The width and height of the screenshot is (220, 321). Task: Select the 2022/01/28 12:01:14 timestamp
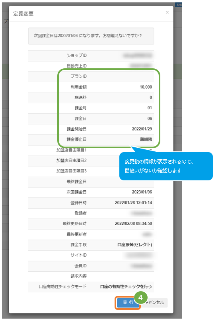click(x=134, y=203)
